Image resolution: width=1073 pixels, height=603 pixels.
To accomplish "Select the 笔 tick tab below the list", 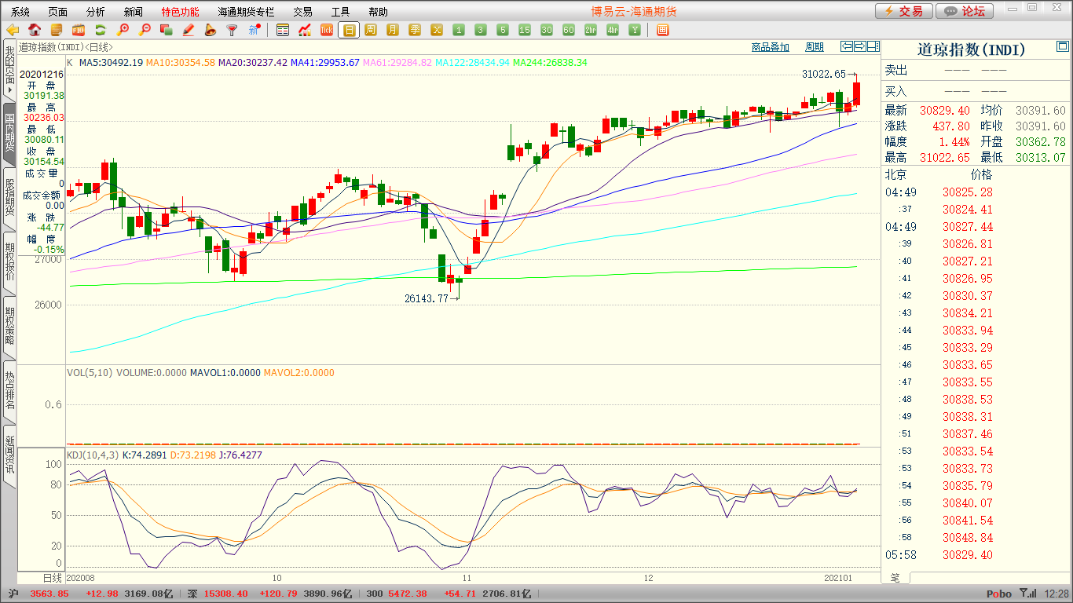I will [895, 577].
